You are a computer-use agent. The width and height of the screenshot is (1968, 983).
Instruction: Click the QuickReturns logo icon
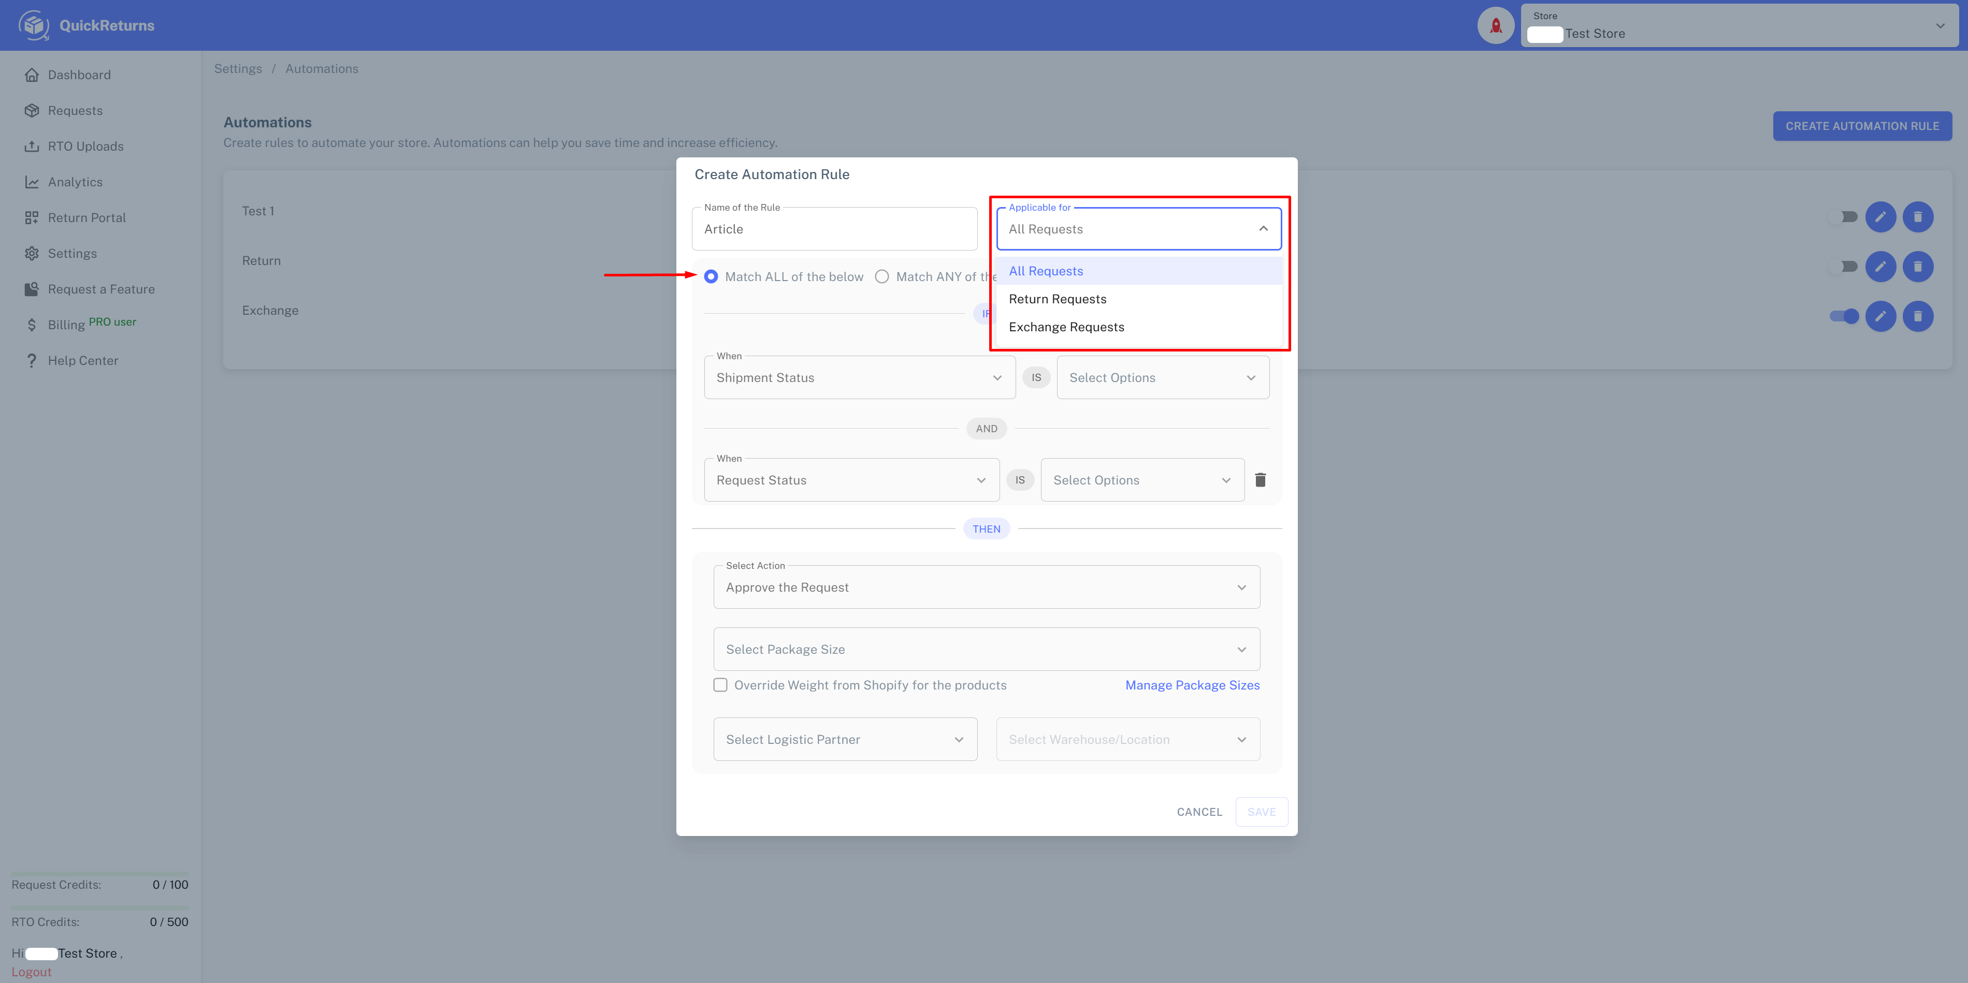(34, 25)
